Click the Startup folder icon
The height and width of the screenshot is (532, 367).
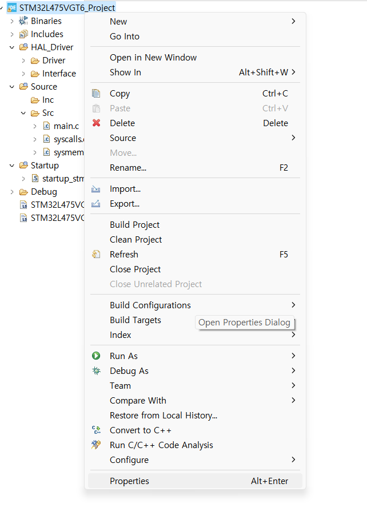coord(23,165)
